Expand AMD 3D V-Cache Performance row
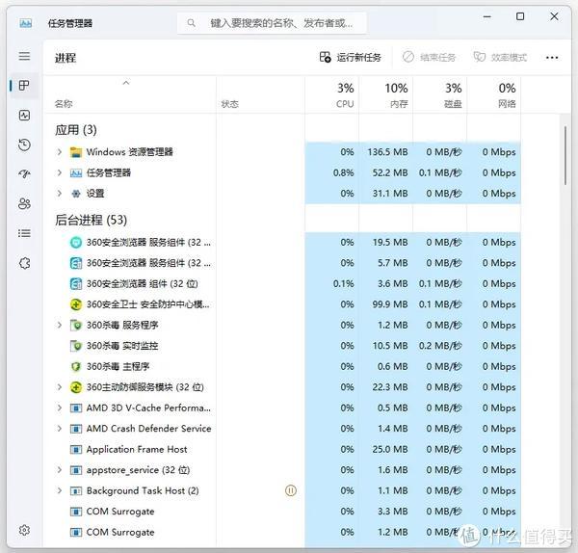The image size is (578, 553). pos(60,408)
